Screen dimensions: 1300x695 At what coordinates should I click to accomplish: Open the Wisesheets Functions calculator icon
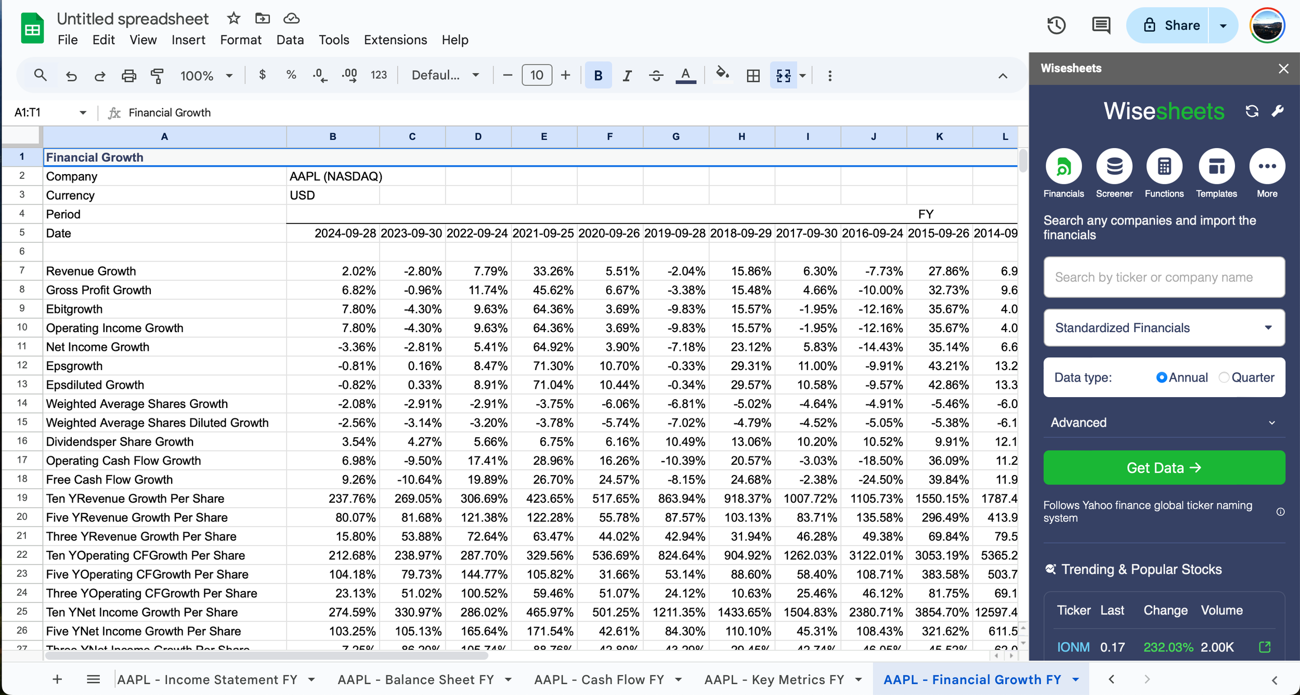click(1164, 167)
